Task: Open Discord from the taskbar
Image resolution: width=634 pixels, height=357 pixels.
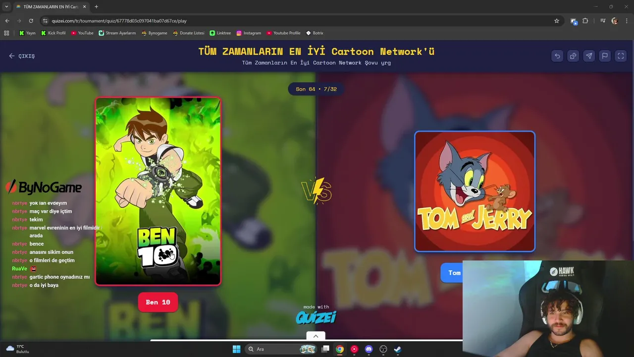Action: click(369, 349)
